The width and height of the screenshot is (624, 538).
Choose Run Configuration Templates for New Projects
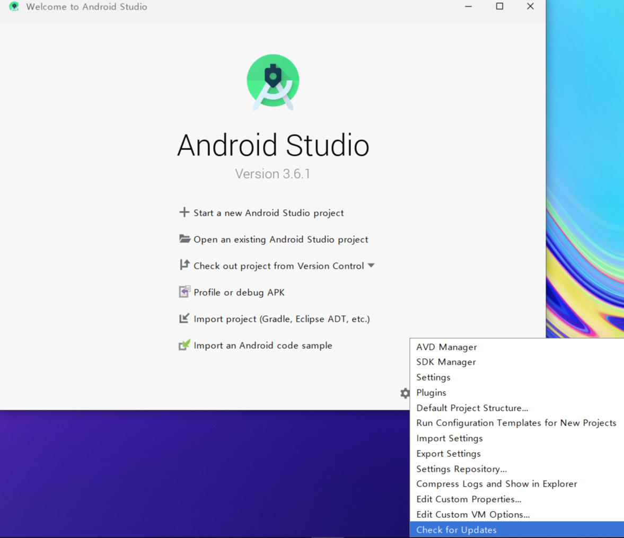(x=517, y=423)
